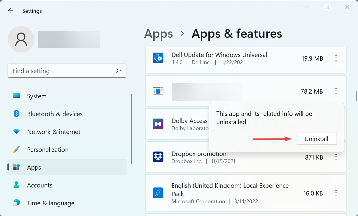Click the English Local Experience Pack icon
358x216 pixels.
click(158, 193)
